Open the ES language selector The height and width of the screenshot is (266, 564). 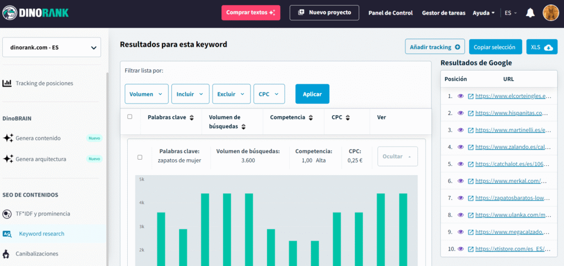pos(511,13)
